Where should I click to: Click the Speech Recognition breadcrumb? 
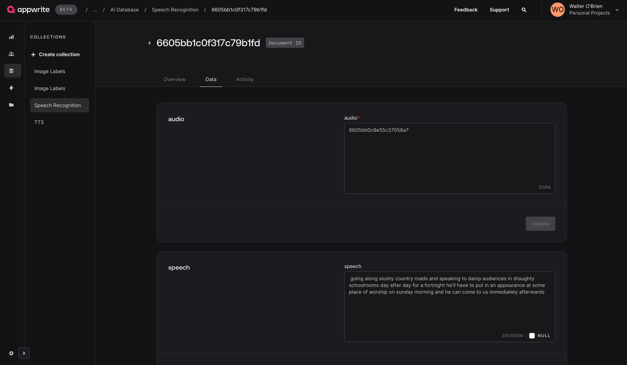click(x=175, y=10)
